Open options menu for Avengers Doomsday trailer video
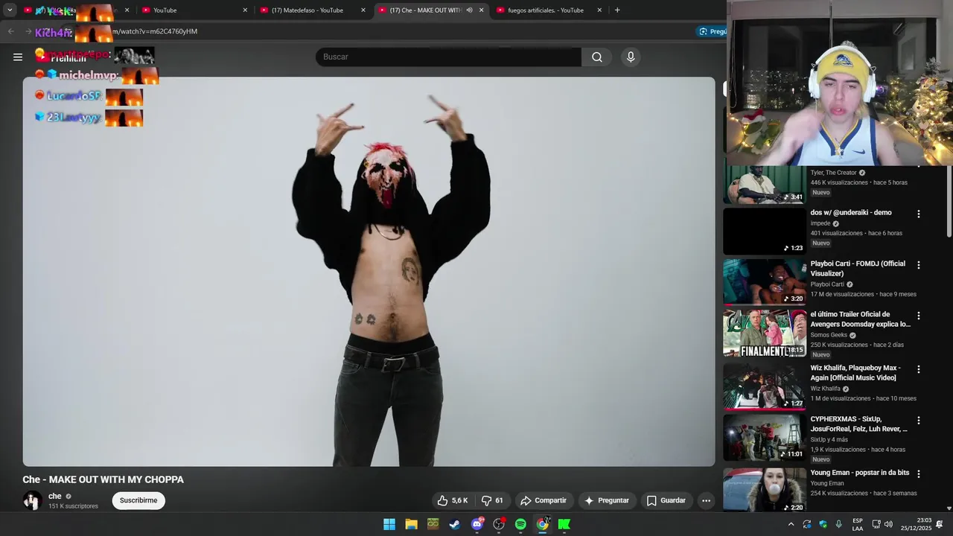 click(x=918, y=316)
